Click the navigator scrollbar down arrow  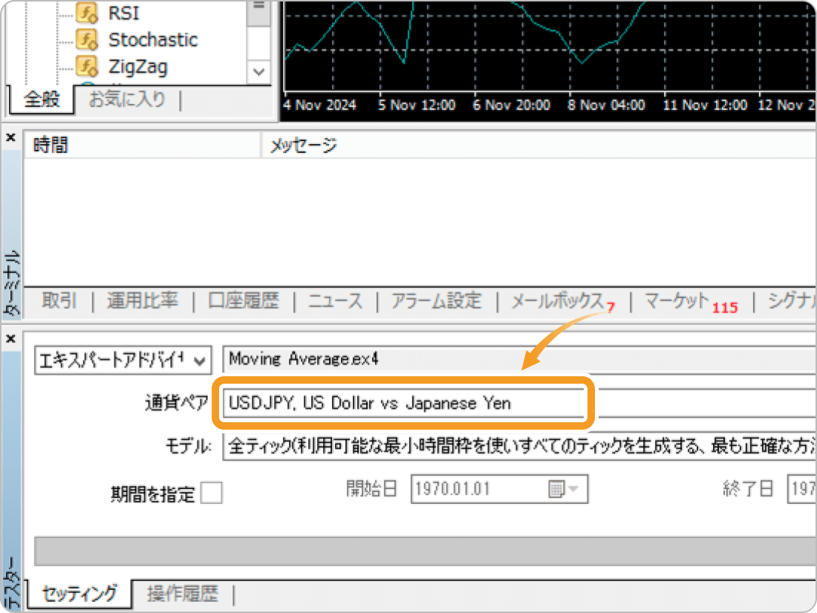pyautogui.click(x=259, y=71)
